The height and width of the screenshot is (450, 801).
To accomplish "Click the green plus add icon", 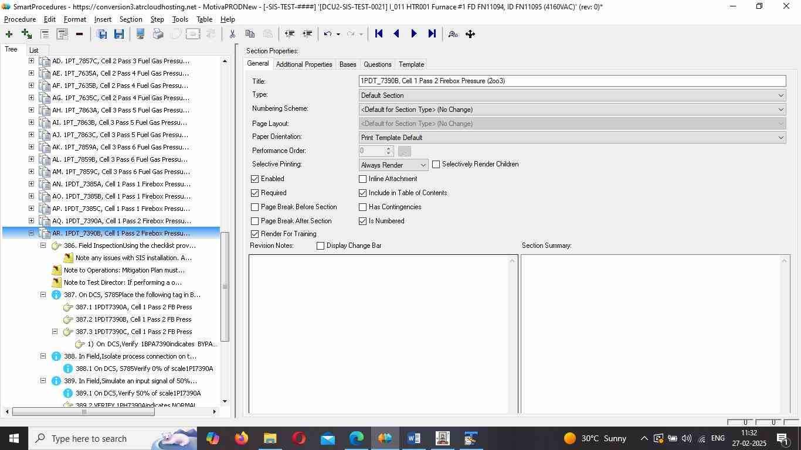I will point(9,34).
